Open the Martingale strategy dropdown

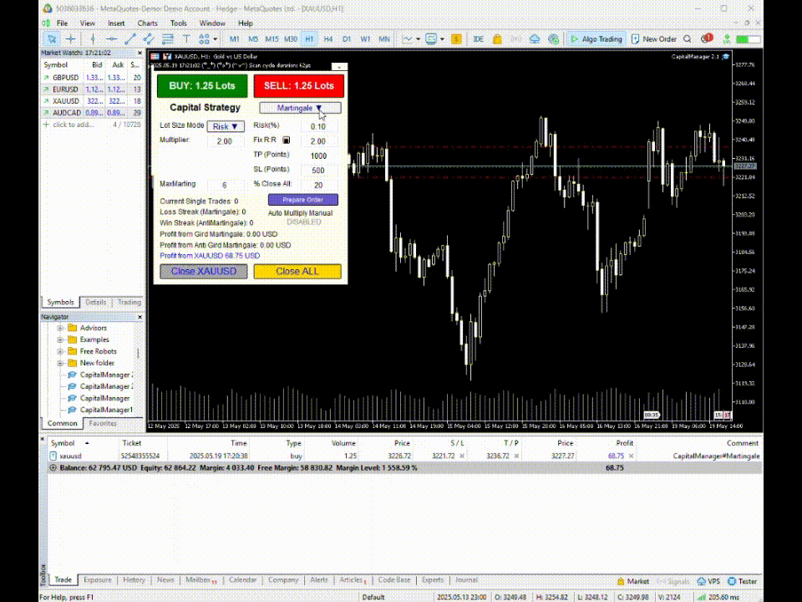300,108
